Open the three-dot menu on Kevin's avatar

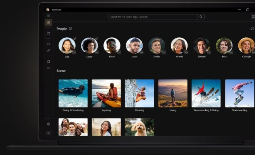[x=119, y=52]
